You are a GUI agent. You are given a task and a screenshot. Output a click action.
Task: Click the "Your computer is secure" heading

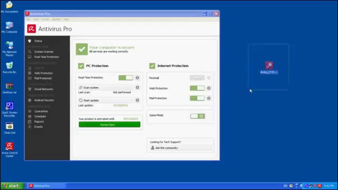112,47
